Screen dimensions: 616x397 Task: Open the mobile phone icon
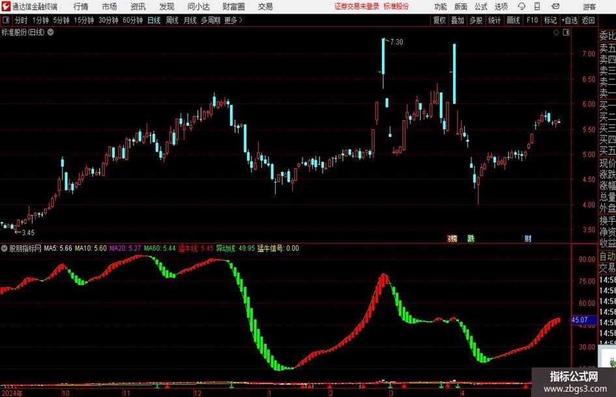(x=537, y=7)
